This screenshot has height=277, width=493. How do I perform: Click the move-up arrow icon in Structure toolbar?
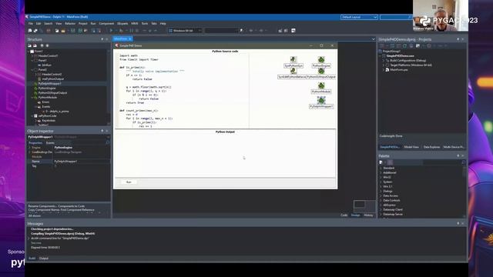[42, 45]
